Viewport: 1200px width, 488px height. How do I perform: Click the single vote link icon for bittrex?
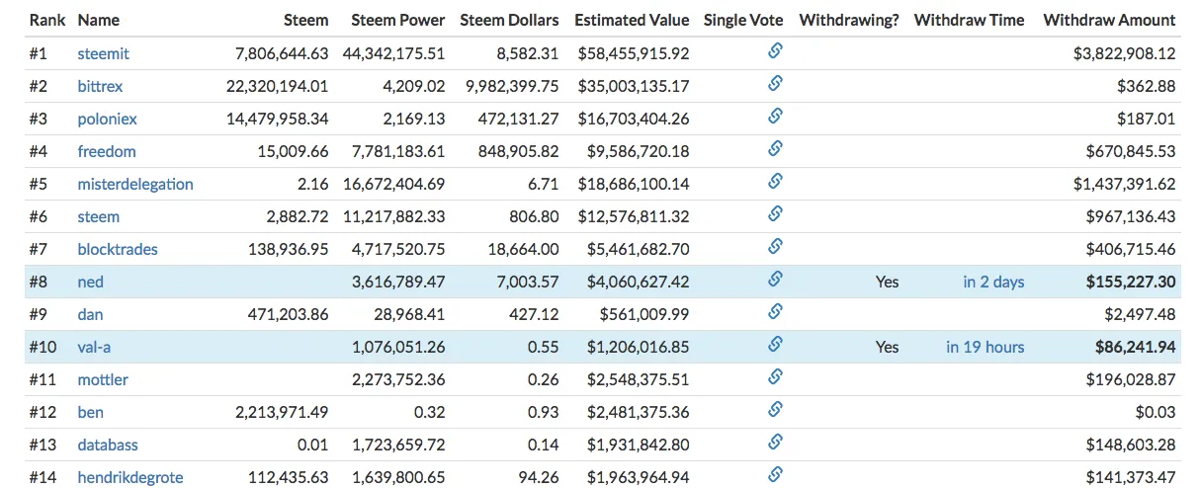click(775, 84)
